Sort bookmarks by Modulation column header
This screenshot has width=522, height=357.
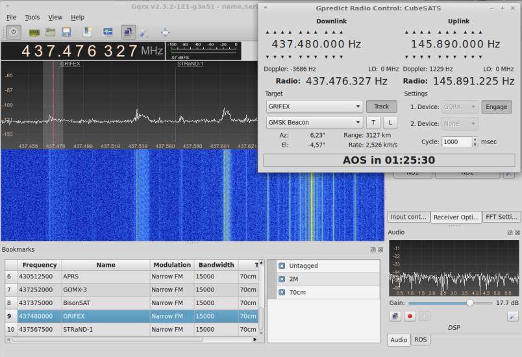[172, 265]
